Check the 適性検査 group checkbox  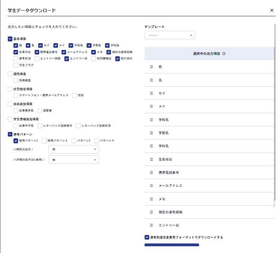coord(10,74)
